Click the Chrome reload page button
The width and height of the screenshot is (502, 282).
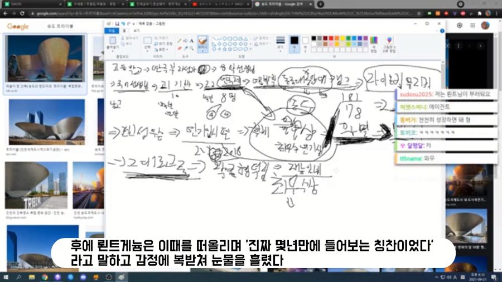[22, 13]
